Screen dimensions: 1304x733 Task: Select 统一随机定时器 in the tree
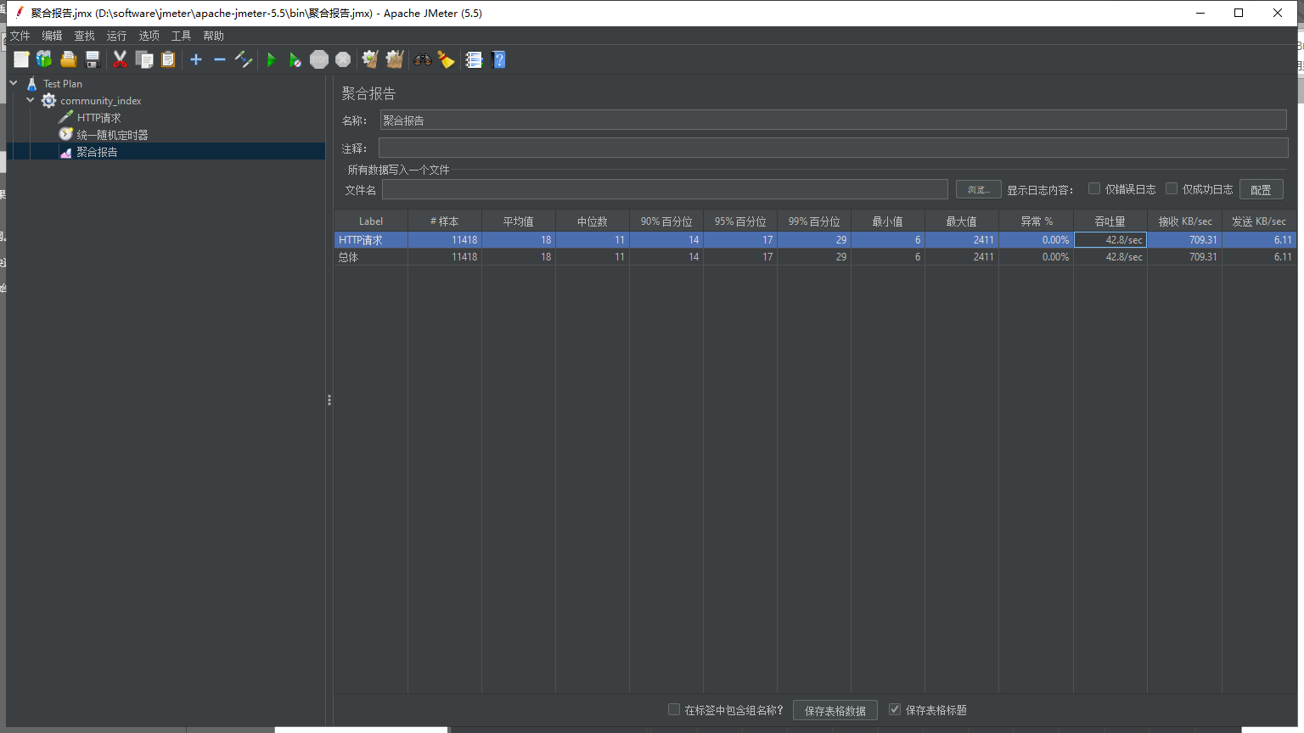pyautogui.click(x=112, y=135)
